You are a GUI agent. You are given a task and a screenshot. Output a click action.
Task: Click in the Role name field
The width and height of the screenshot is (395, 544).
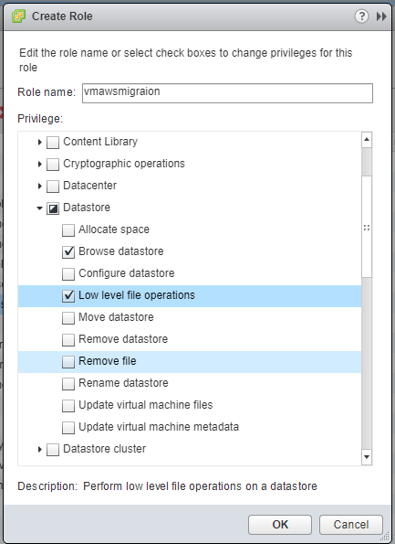[227, 93]
